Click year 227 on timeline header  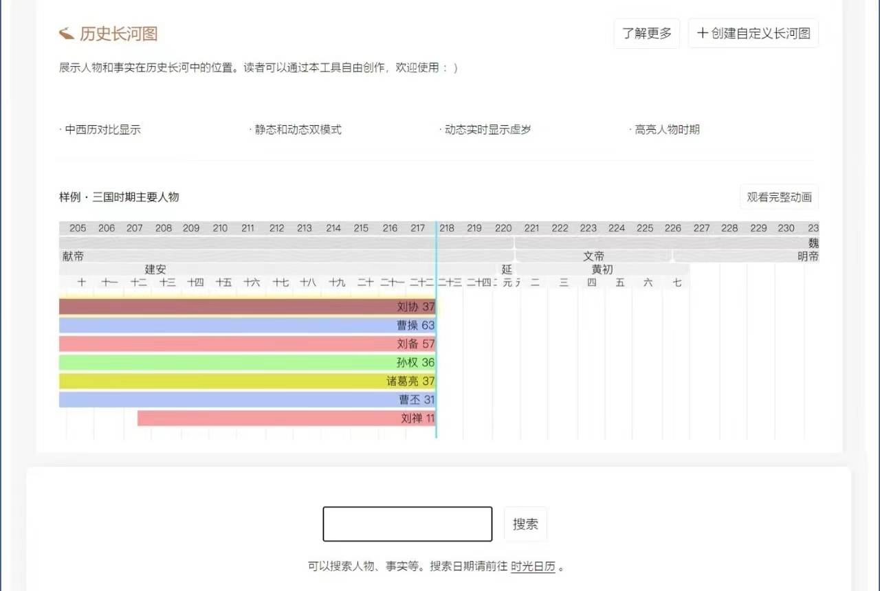tap(701, 228)
